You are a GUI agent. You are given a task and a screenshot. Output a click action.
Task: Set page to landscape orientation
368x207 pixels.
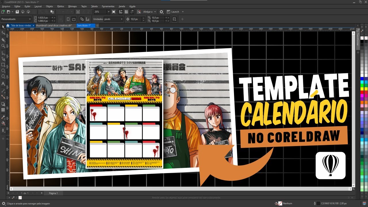tap(74, 19)
